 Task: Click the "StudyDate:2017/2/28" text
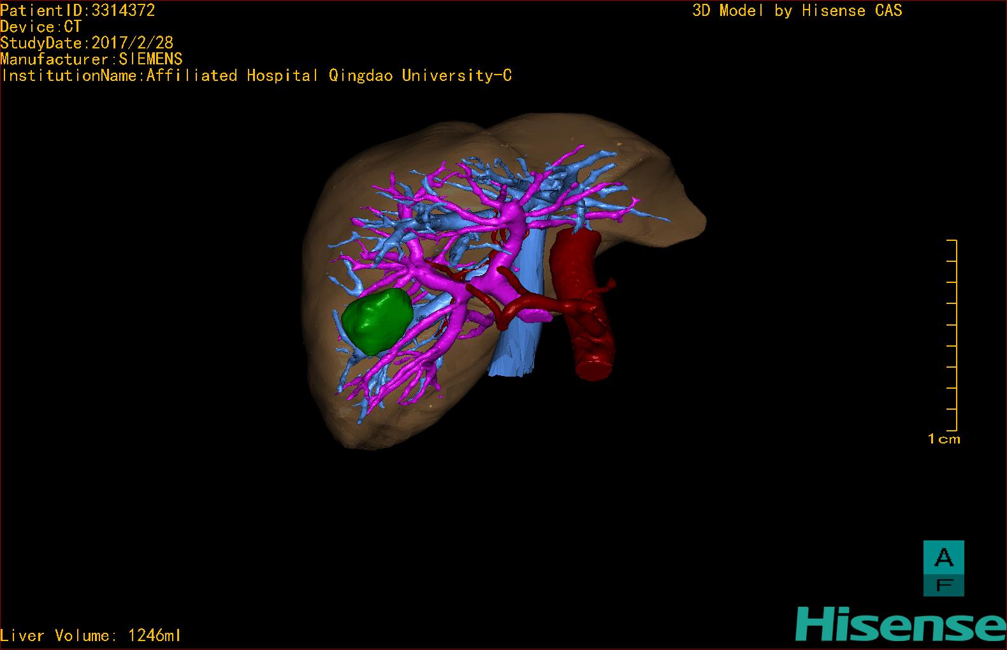click(x=87, y=43)
